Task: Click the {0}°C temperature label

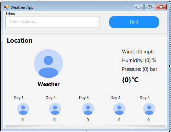Action: tap(130, 80)
